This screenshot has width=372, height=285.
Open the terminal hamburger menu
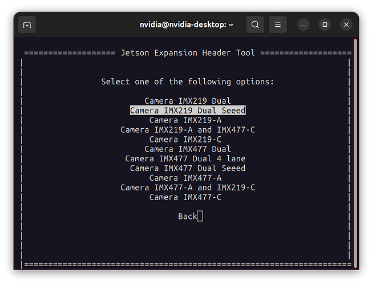click(278, 25)
